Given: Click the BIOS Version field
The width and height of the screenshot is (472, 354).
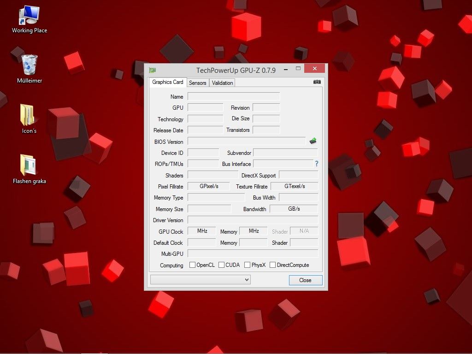Looking at the screenshot, I should 247,141.
